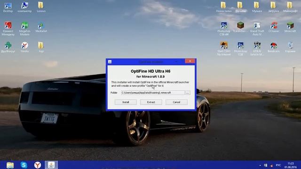Click the Java icon in installer title bar
Viewport: 301px width, 169px height.
click(x=110, y=61)
